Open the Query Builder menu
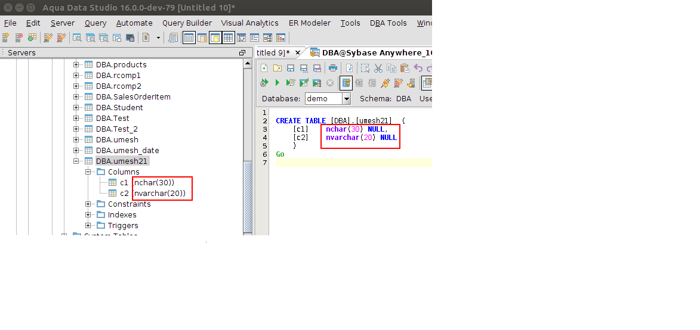Image resolution: width=700 pixels, height=330 pixels. pyautogui.click(x=187, y=23)
